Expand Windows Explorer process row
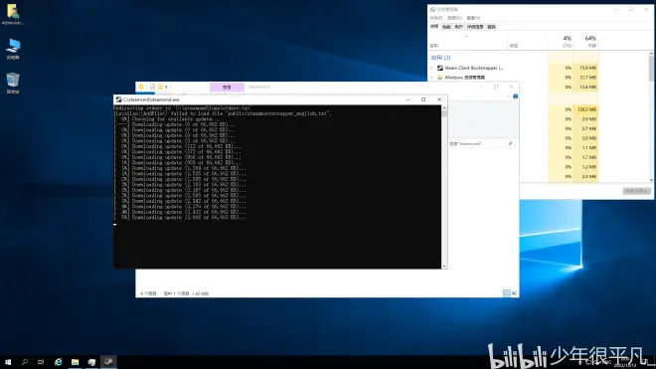Viewport: 656px width, 369px height. 432,78
